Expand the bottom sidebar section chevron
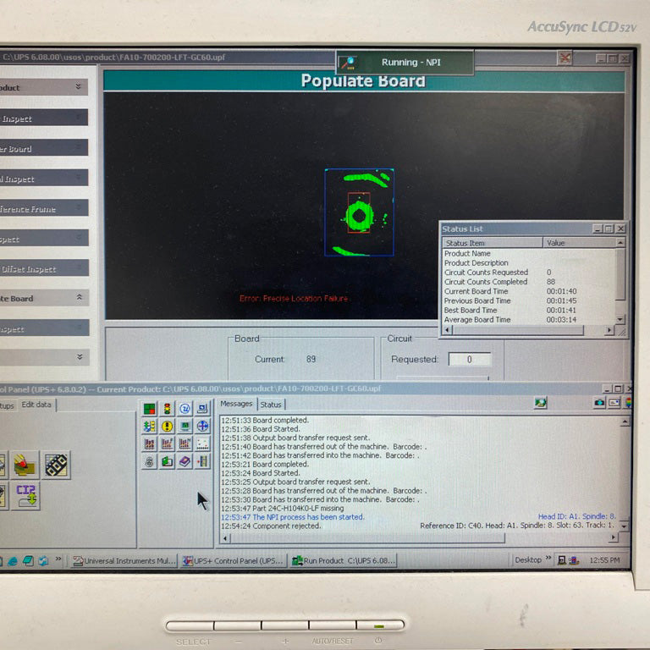The image size is (650, 650). (80, 357)
